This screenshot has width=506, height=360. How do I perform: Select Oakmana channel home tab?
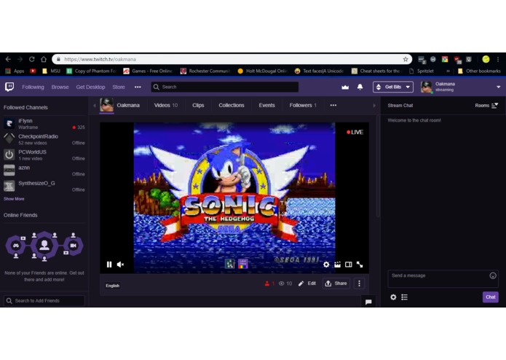click(120, 105)
